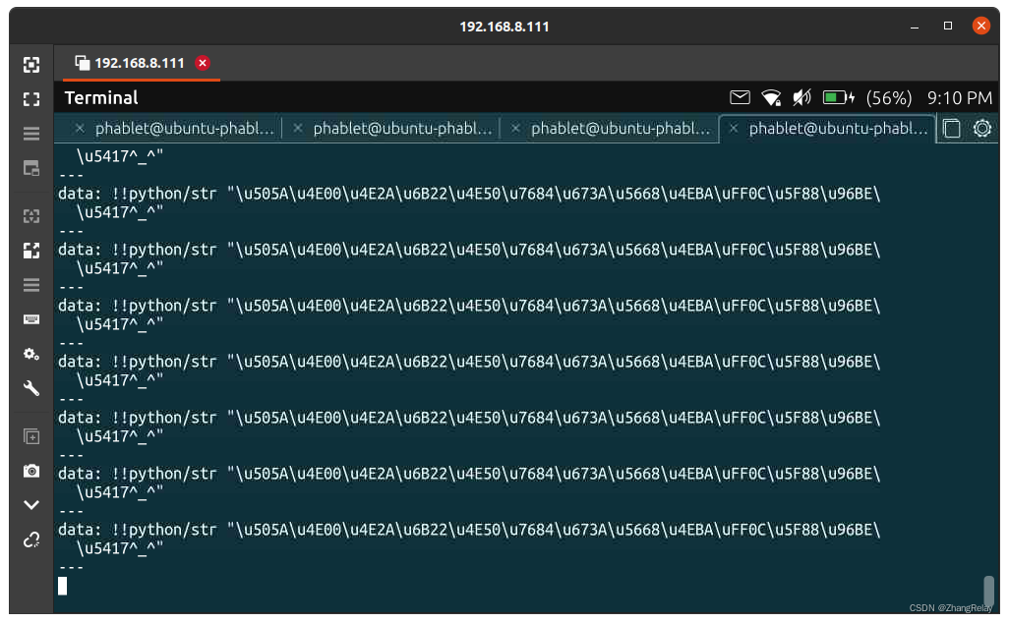
Task: Click the muted sound indicator icon
Action: coord(801,97)
